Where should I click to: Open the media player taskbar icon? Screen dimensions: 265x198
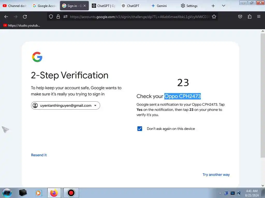pyautogui.click(x=38, y=193)
